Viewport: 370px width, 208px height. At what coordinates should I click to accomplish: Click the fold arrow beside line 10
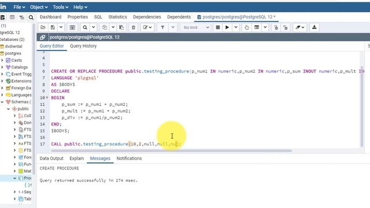[47, 98]
